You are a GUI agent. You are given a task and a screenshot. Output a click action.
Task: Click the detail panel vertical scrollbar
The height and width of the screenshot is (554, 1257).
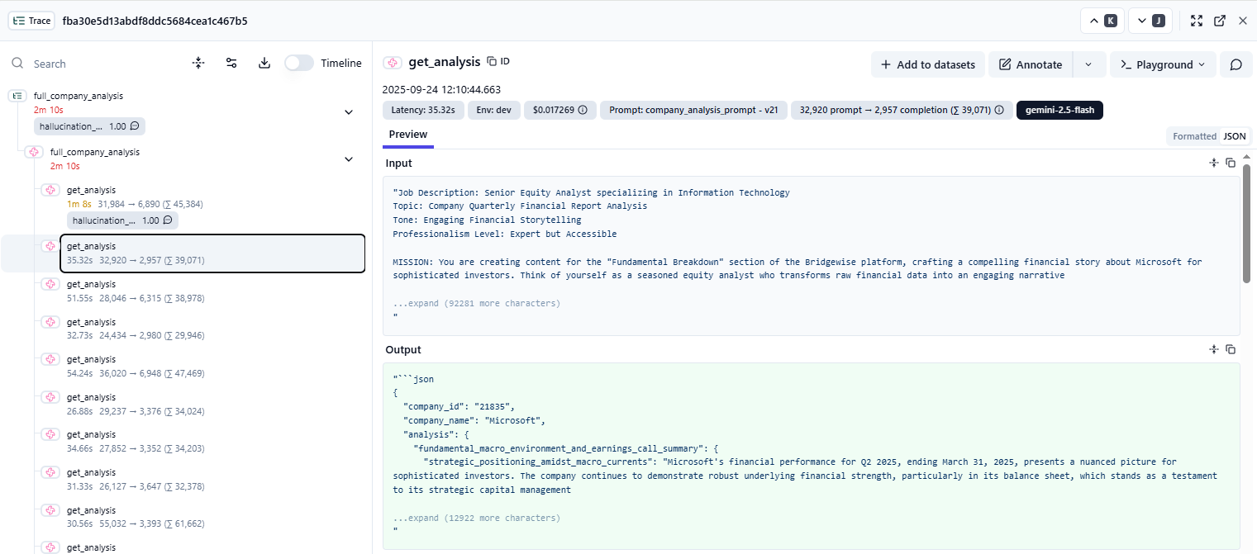(1246, 223)
